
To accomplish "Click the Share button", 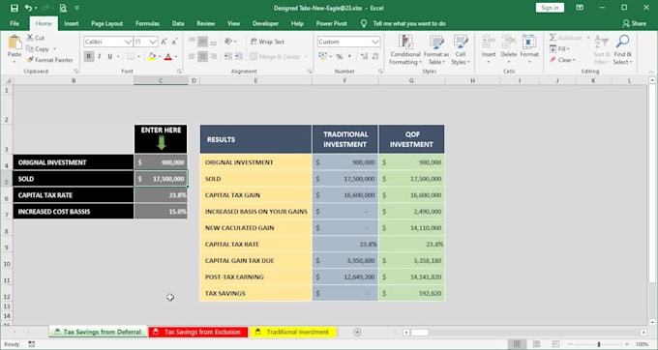I will 635,23.
